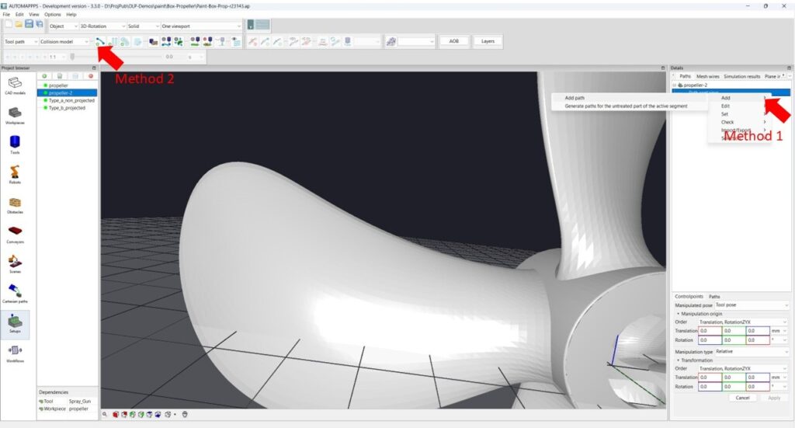Select the Setups sidebar icon
The height and width of the screenshot is (428, 795).
(16, 324)
